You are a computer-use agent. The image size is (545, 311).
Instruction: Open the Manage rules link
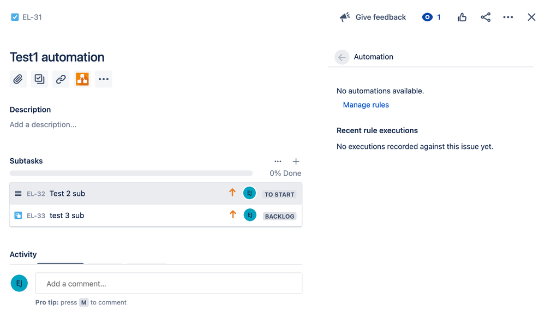coord(366,105)
